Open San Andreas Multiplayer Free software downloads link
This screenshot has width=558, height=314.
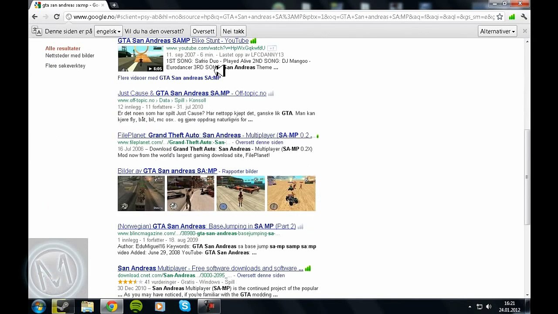[x=210, y=268]
